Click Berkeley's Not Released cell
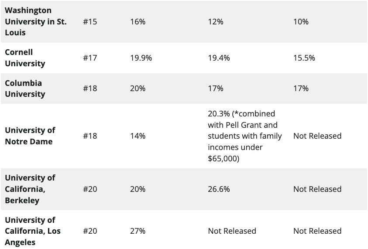The height and width of the screenshot is (249, 368). pos(317,189)
